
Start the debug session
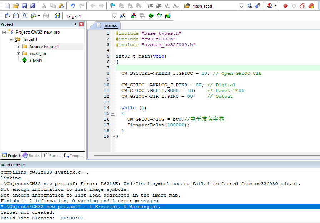click(269, 6)
